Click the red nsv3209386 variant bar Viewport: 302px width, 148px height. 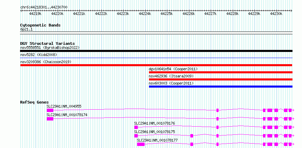(x=156, y=65)
